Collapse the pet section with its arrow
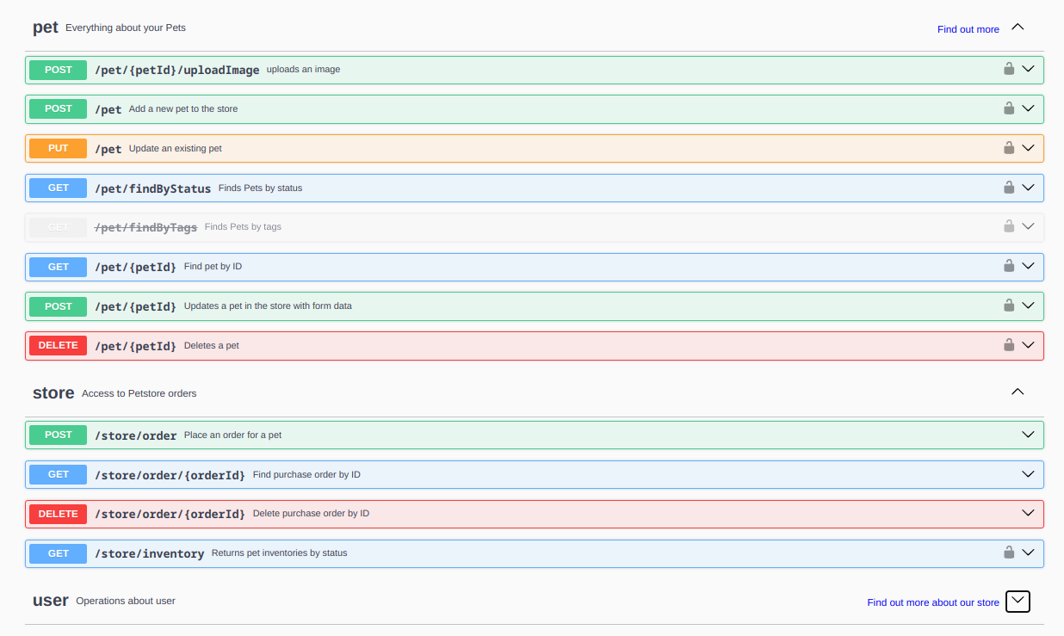This screenshot has height=636, width=1064. pyautogui.click(x=1018, y=27)
